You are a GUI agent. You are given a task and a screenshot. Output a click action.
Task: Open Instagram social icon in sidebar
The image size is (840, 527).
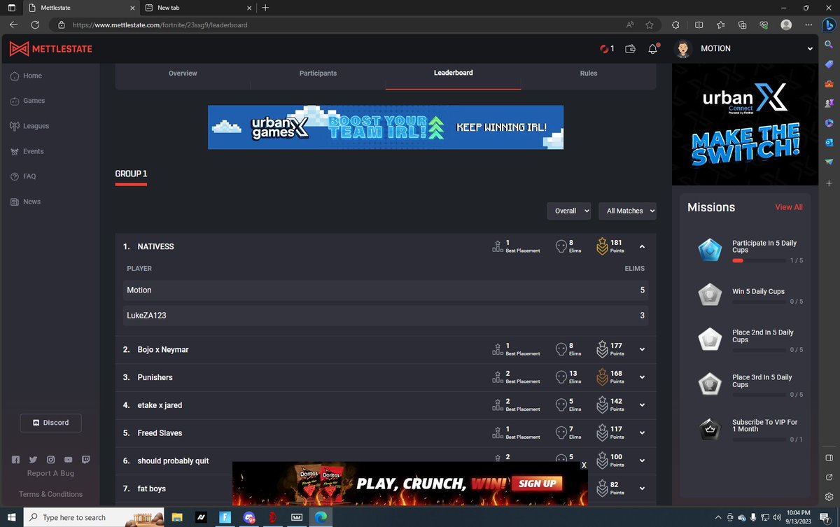(x=50, y=460)
